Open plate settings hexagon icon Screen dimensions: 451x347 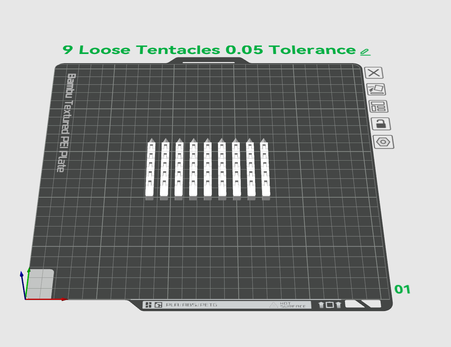pos(383,142)
